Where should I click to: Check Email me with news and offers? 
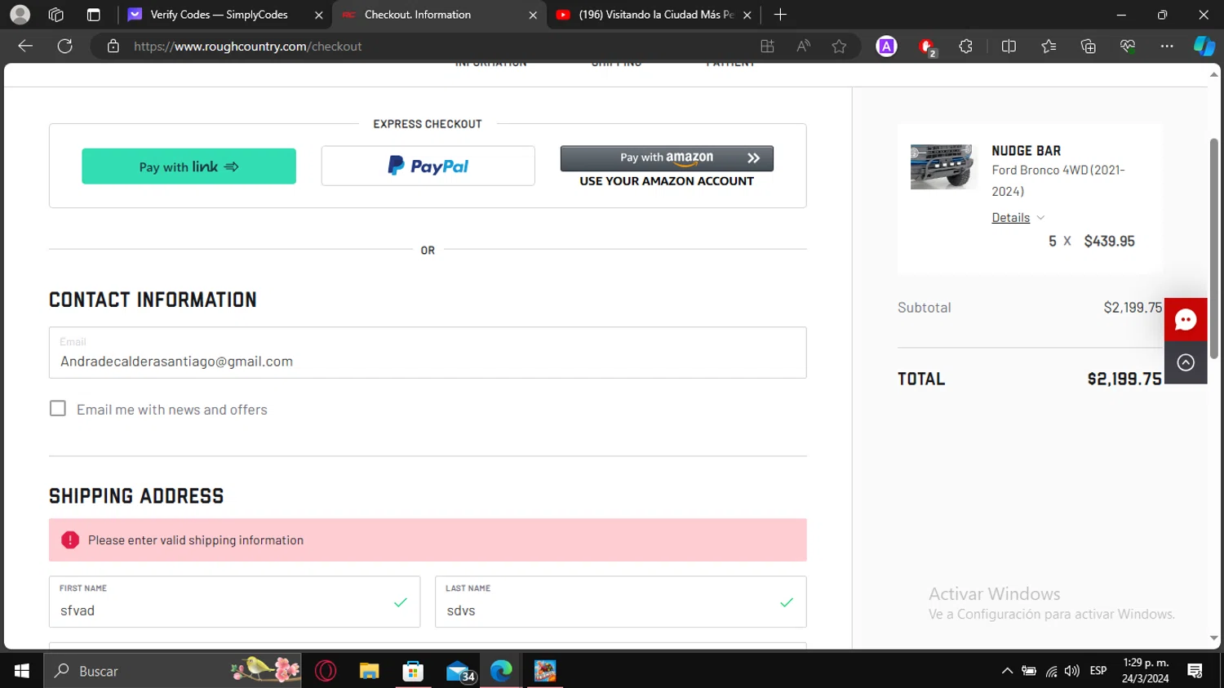(58, 408)
